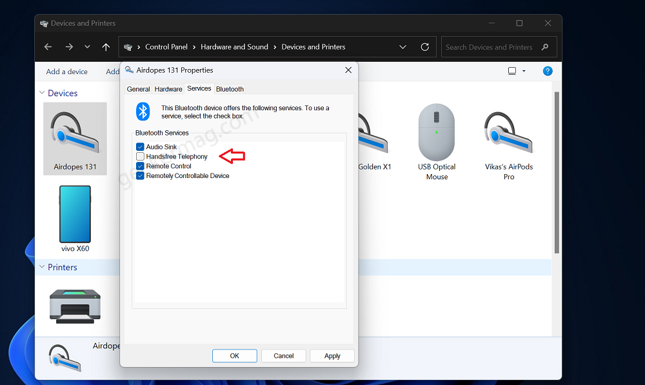Go to Control Panel breadcrumb

click(x=166, y=47)
